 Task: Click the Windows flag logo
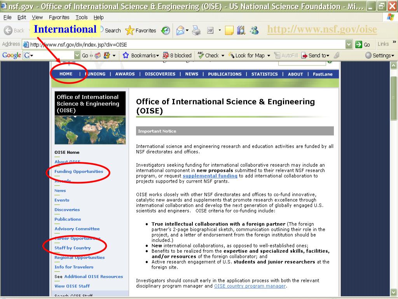tap(390, 17)
